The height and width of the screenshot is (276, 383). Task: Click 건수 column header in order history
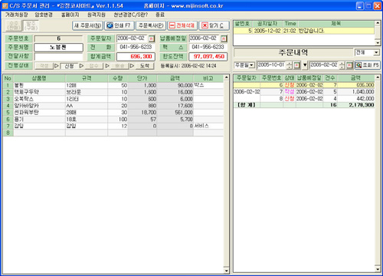(x=329, y=77)
